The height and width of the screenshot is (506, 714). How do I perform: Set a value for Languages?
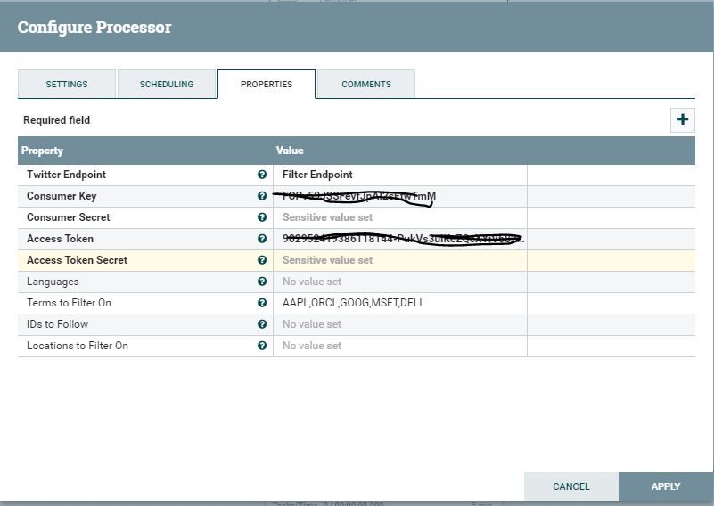[x=400, y=282]
